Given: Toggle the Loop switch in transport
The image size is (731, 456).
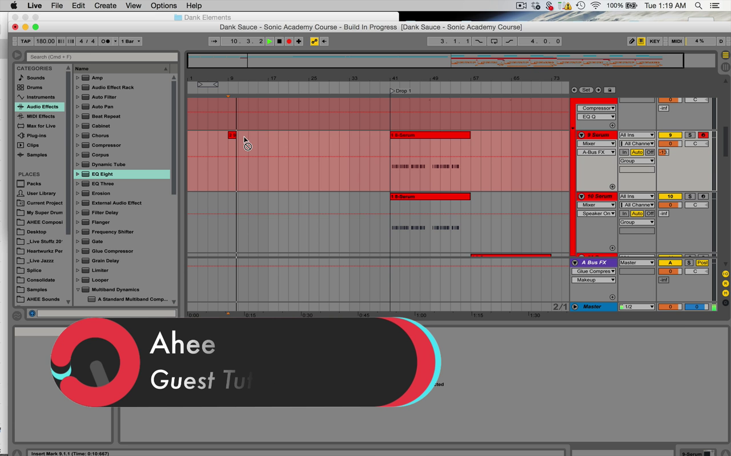Looking at the screenshot, I should click(494, 41).
